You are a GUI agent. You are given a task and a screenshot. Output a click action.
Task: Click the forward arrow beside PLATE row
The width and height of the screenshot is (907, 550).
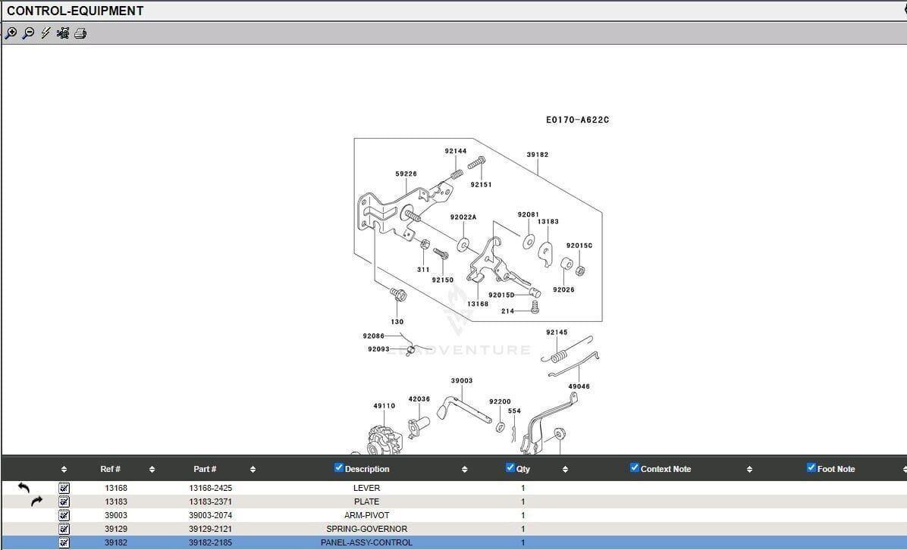(36, 502)
